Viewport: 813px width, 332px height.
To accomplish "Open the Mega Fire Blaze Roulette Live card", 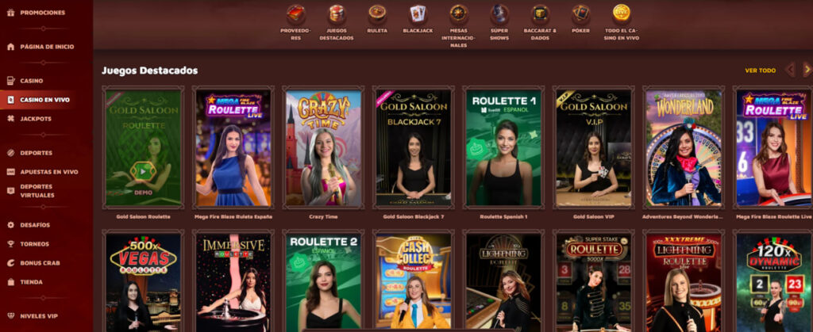I will point(773,148).
